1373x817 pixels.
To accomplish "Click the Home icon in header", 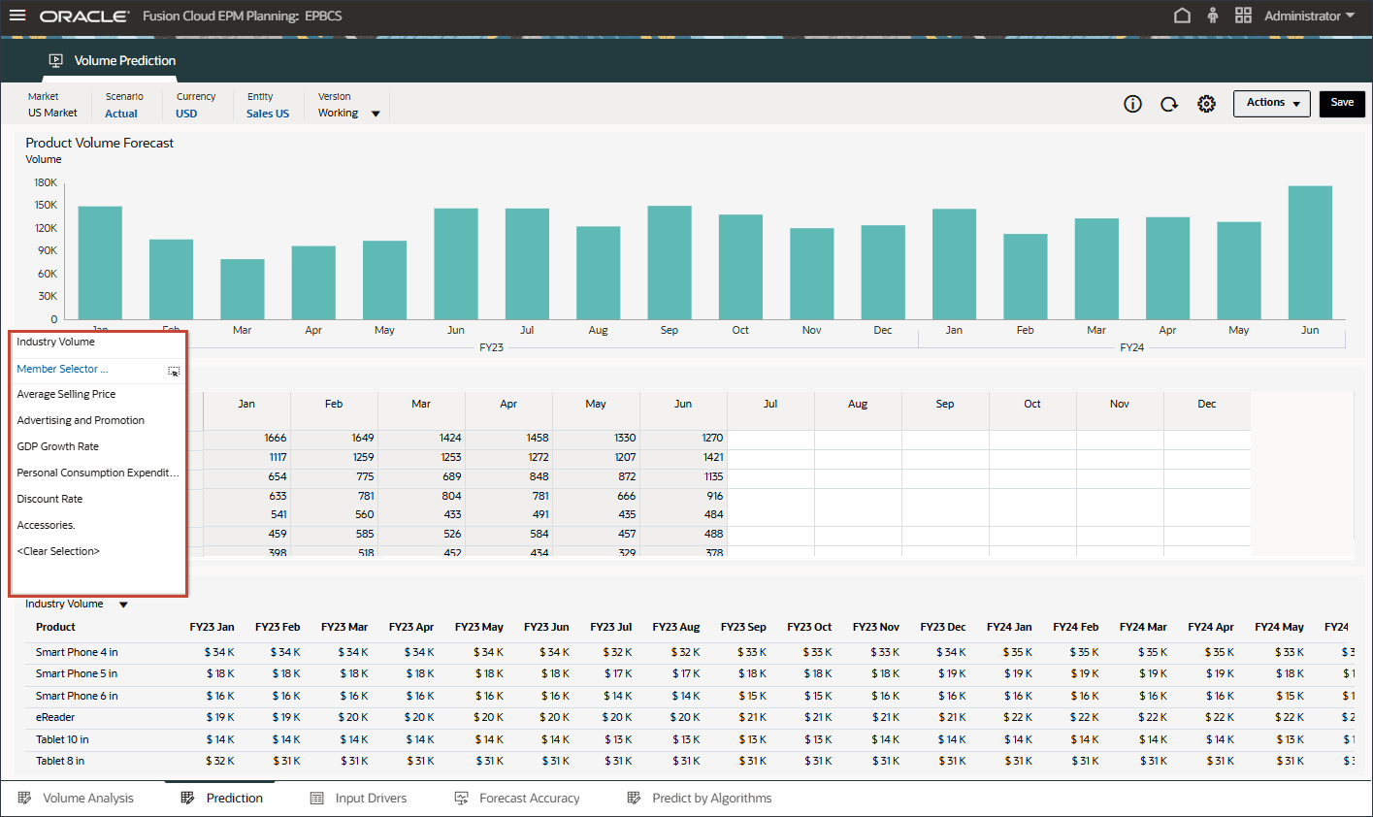I will click(1182, 16).
